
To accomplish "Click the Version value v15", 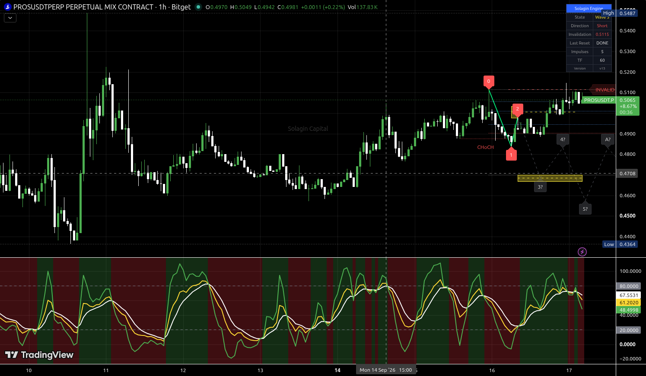I will 602,69.
